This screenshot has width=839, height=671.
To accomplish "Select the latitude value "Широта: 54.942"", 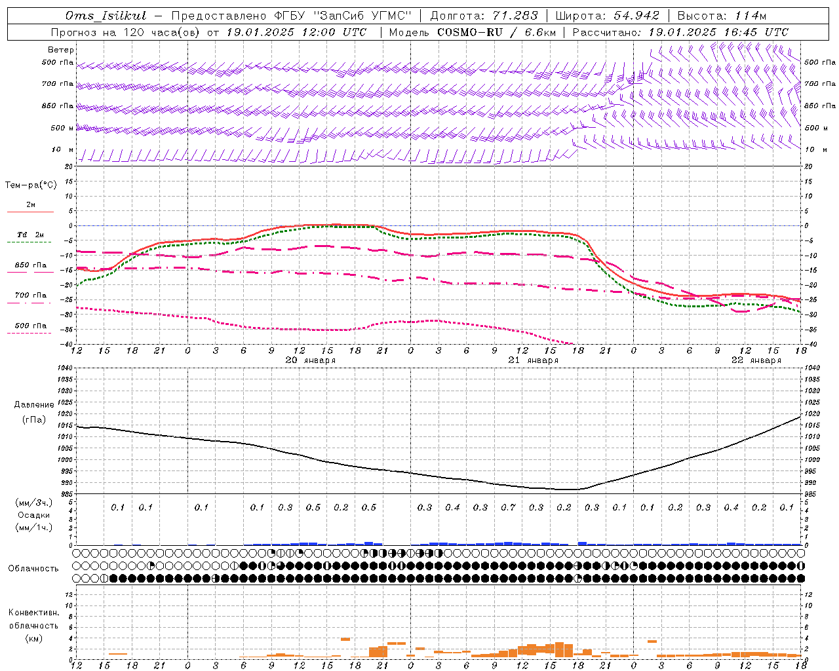I will pos(608,16).
